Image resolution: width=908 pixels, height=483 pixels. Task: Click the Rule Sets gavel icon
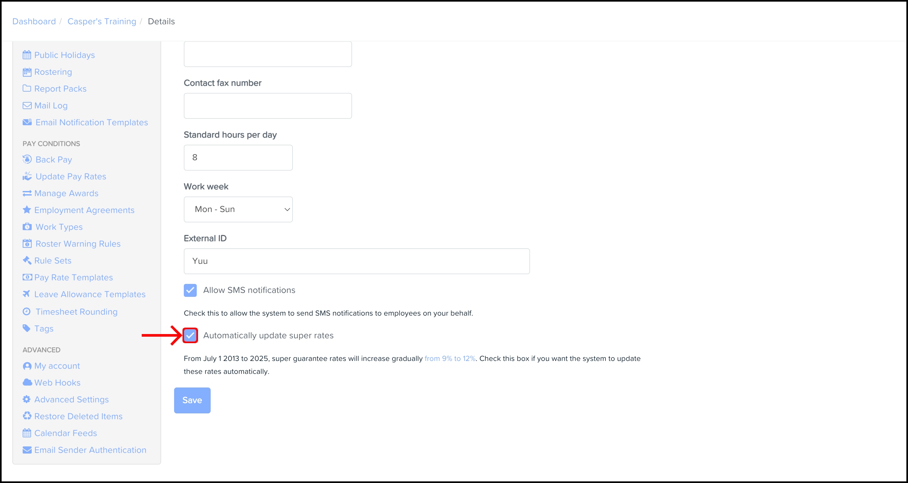pos(27,261)
